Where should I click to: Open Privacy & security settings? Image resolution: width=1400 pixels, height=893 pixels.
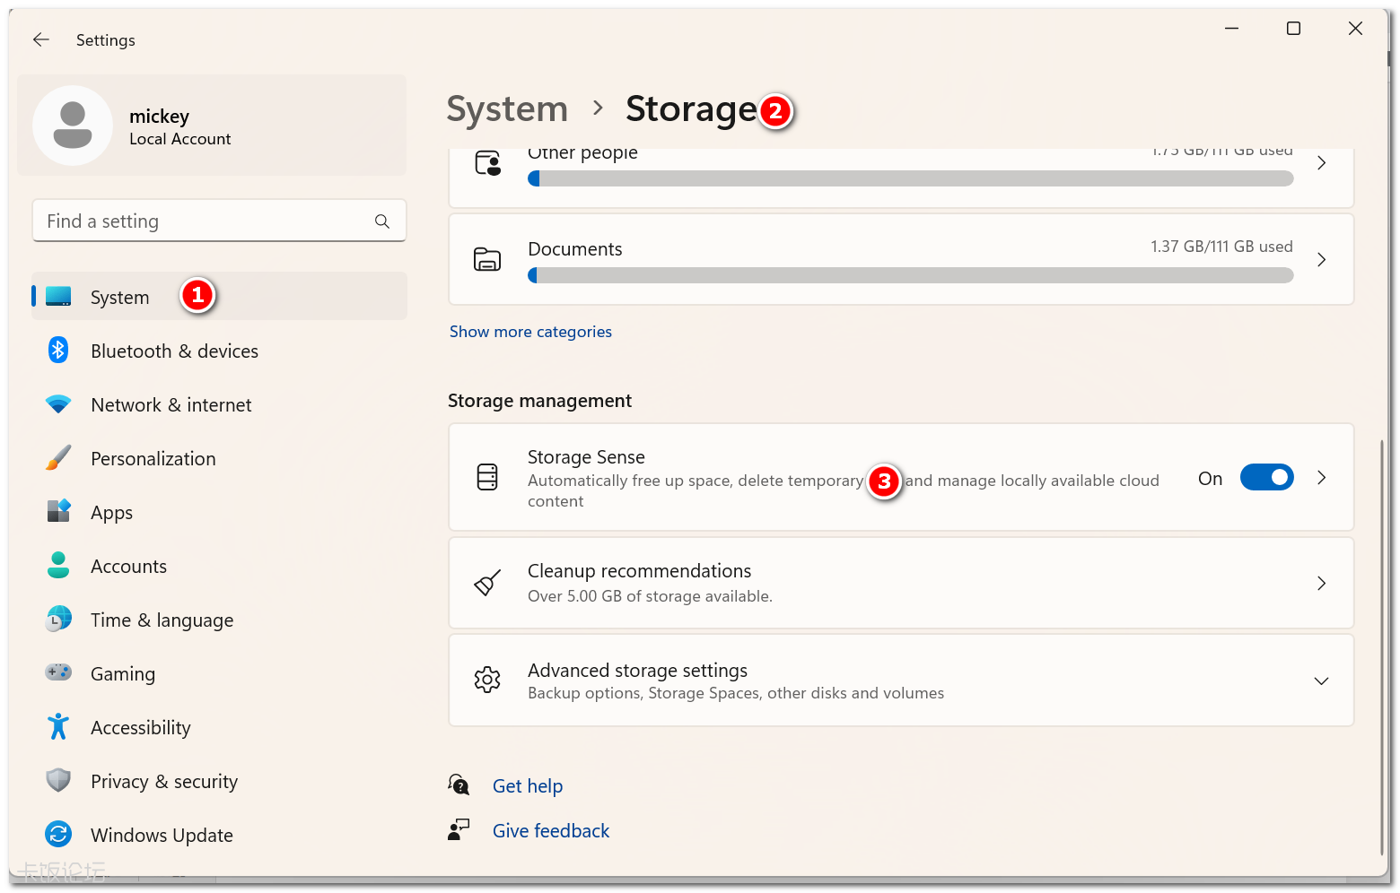click(x=219, y=781)
